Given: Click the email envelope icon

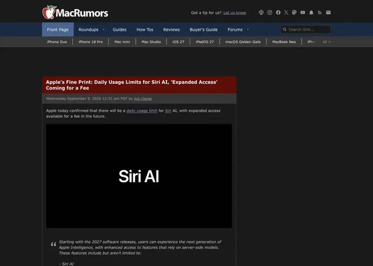Looking at the screenshot, I should pos(328,13).
